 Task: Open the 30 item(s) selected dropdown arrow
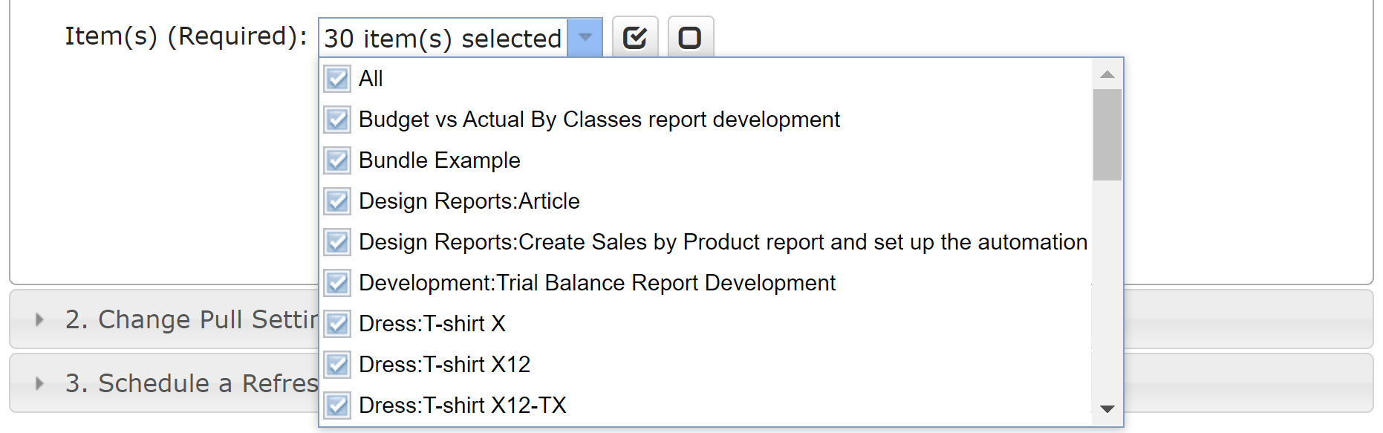585,37
